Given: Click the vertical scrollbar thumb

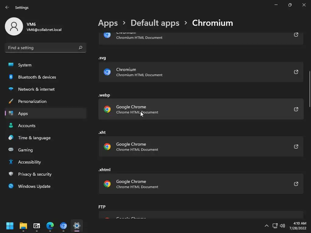Looking at the screenshot, I should [309, 89].
